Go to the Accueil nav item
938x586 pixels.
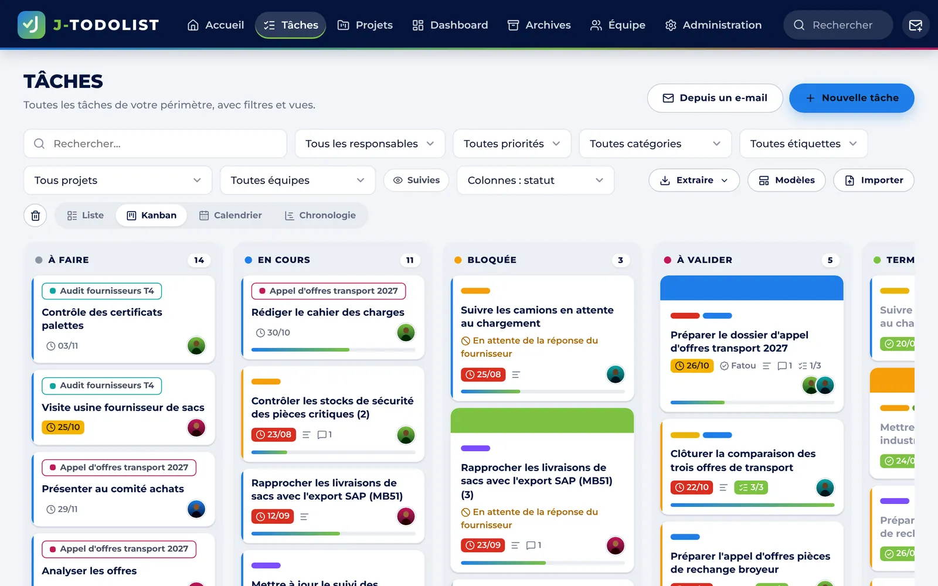(216, 25)
